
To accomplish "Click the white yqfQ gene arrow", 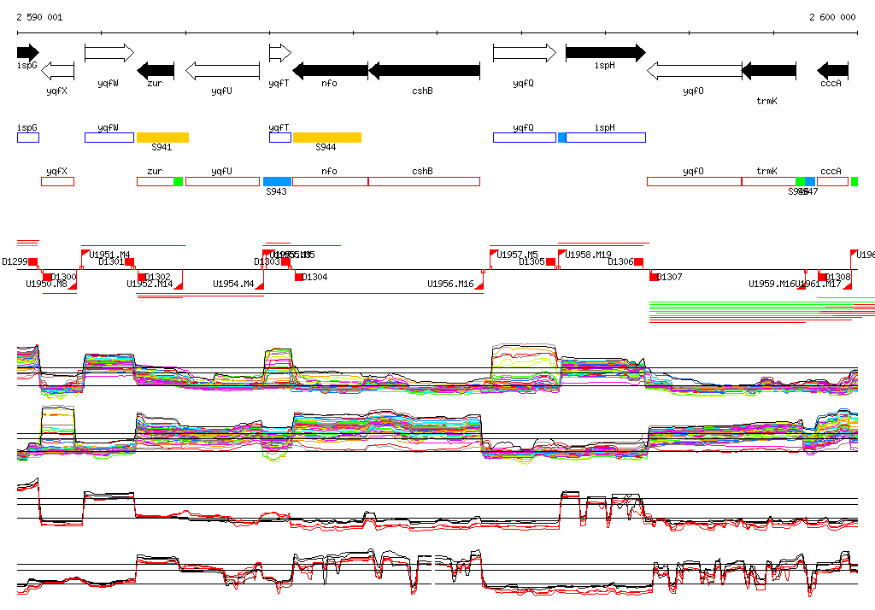I will pos(525,53).
